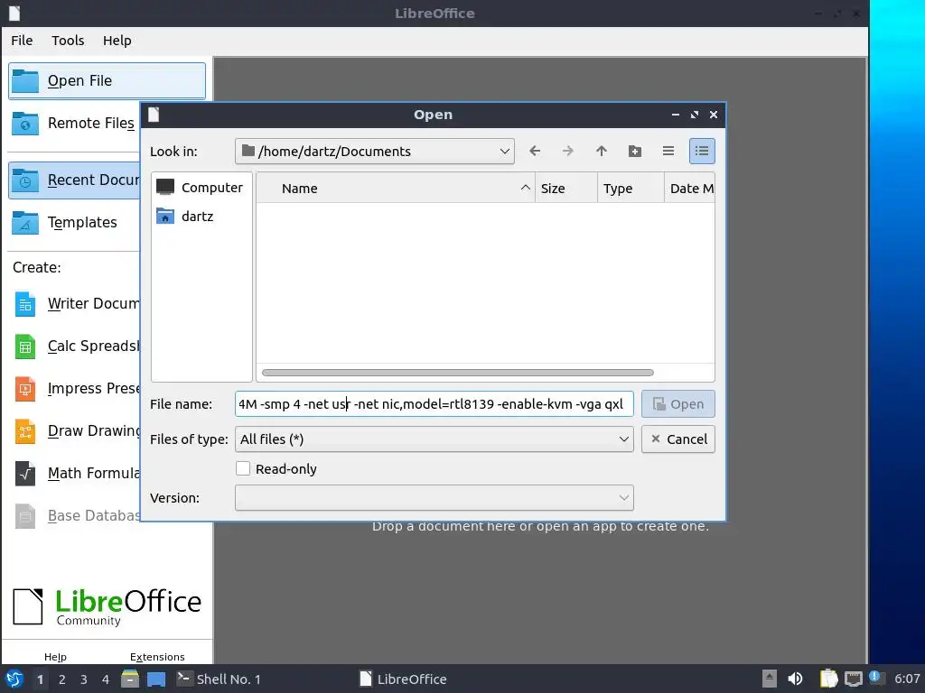Maximize the Open dialog
925x693 pixels.
click(x=695, y=115)
